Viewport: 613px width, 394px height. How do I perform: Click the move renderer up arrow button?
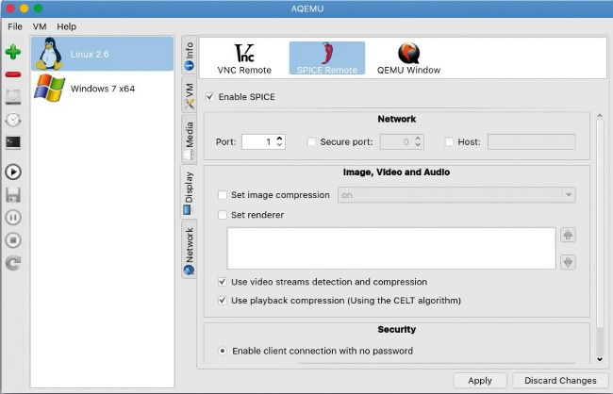pos(568,235)
